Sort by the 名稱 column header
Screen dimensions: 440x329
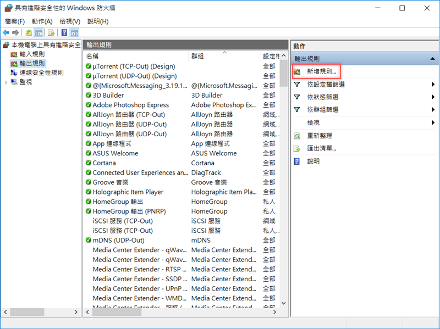click(136, 56)
